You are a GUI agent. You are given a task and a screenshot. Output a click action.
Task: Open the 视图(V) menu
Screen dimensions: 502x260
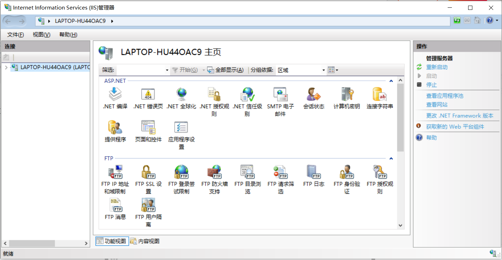pyautogui.click(x=42, y=35)
